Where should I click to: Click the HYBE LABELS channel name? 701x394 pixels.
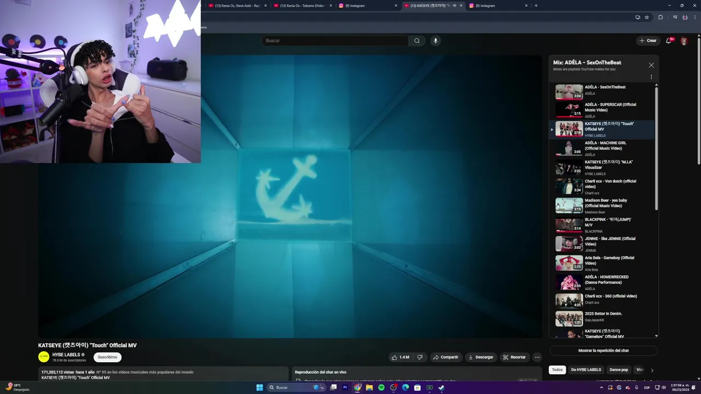[66, 355]
